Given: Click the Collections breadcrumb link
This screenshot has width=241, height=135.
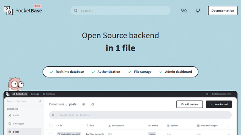Looking at the screenshot, I should [x=56, y=104].
